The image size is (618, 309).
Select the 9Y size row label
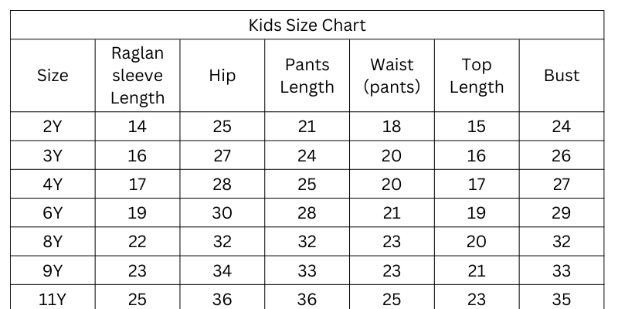(53, 270)
